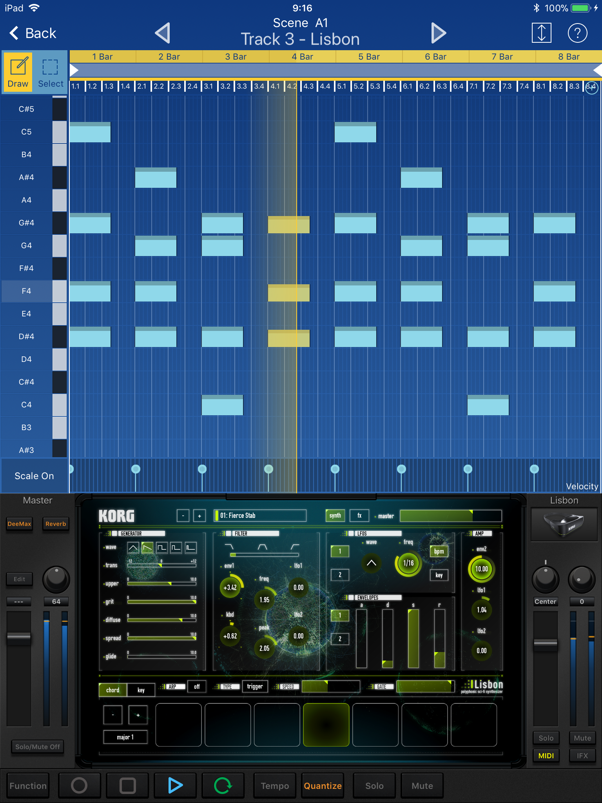Jump to 5 Bar tab
Image resolution: width=602 pixels, height=803 pixels.
369,56
